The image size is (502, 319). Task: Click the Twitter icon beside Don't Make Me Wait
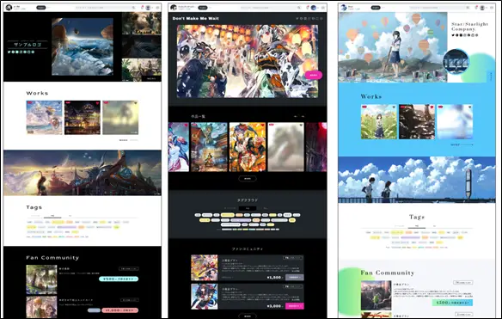click(297, 19)
